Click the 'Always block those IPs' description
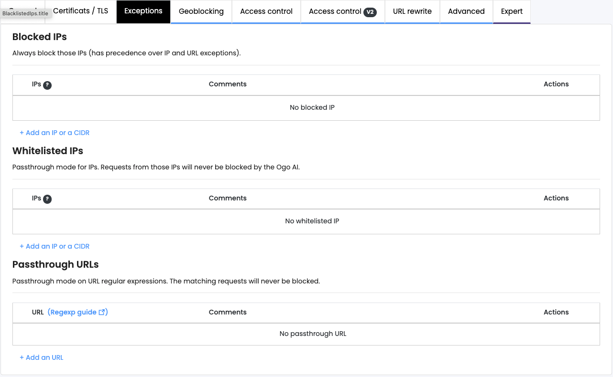The width and height of the screenshot is (613, 377). 127,53
